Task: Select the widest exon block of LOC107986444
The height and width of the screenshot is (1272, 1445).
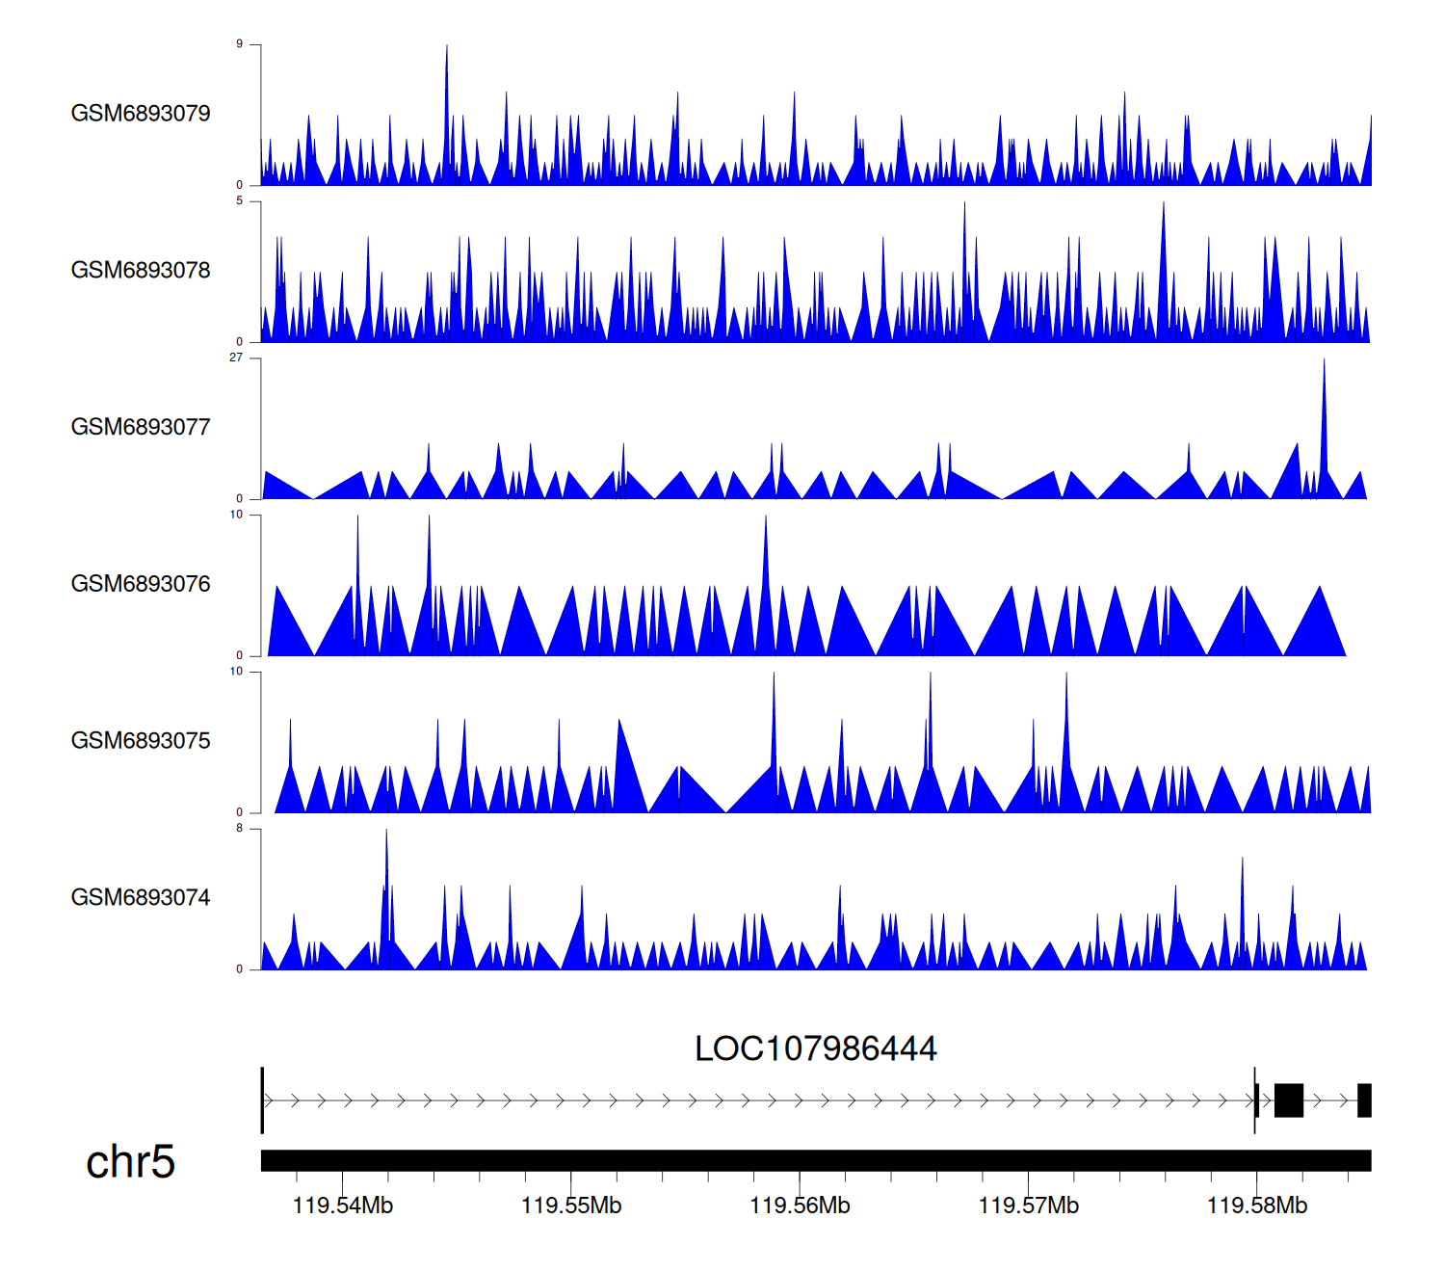Action: (1289, 1100)
